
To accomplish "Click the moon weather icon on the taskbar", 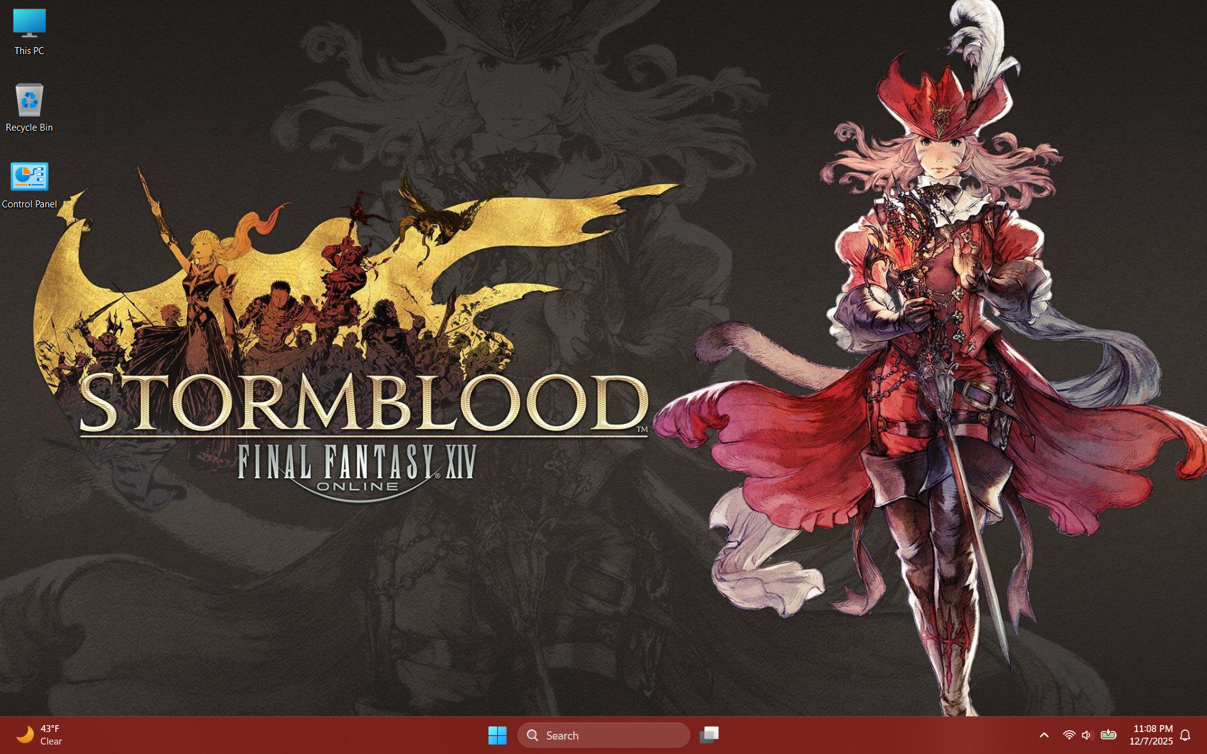I will point(26,735).
